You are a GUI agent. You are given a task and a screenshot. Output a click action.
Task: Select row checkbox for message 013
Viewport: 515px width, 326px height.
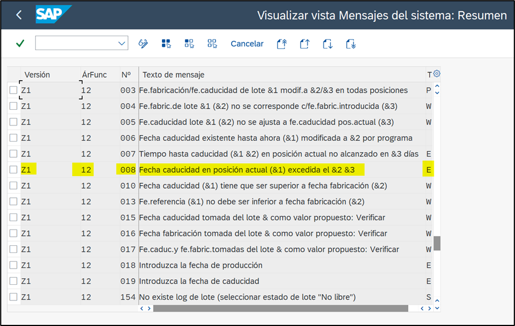[x=13, y=201]
